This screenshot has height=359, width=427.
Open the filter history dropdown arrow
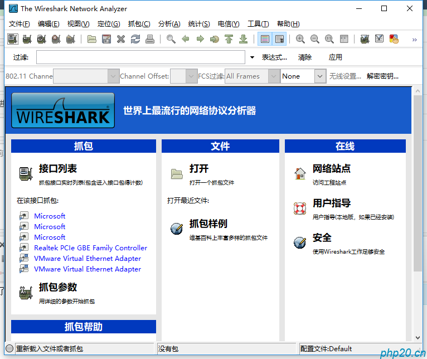252,57
